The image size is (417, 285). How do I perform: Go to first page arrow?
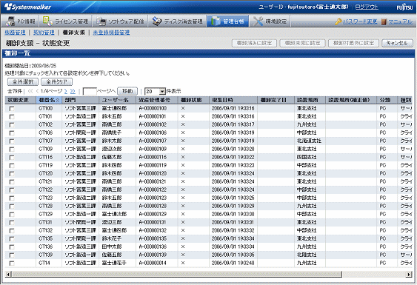pyautogui.click(x=30, y=91)
